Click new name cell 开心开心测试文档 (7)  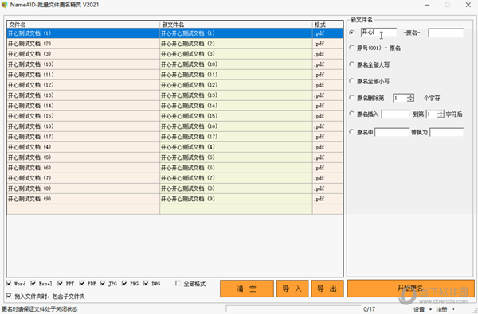click(236, 178)
